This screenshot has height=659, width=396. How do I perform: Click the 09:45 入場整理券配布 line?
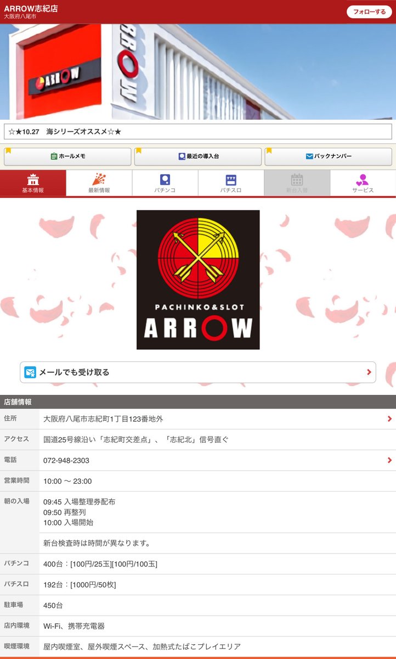coord(79,502)
